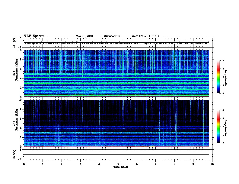Click the "station=HUS" header label
The height and width of the screenshot is (184, 239).
(112, 36)
